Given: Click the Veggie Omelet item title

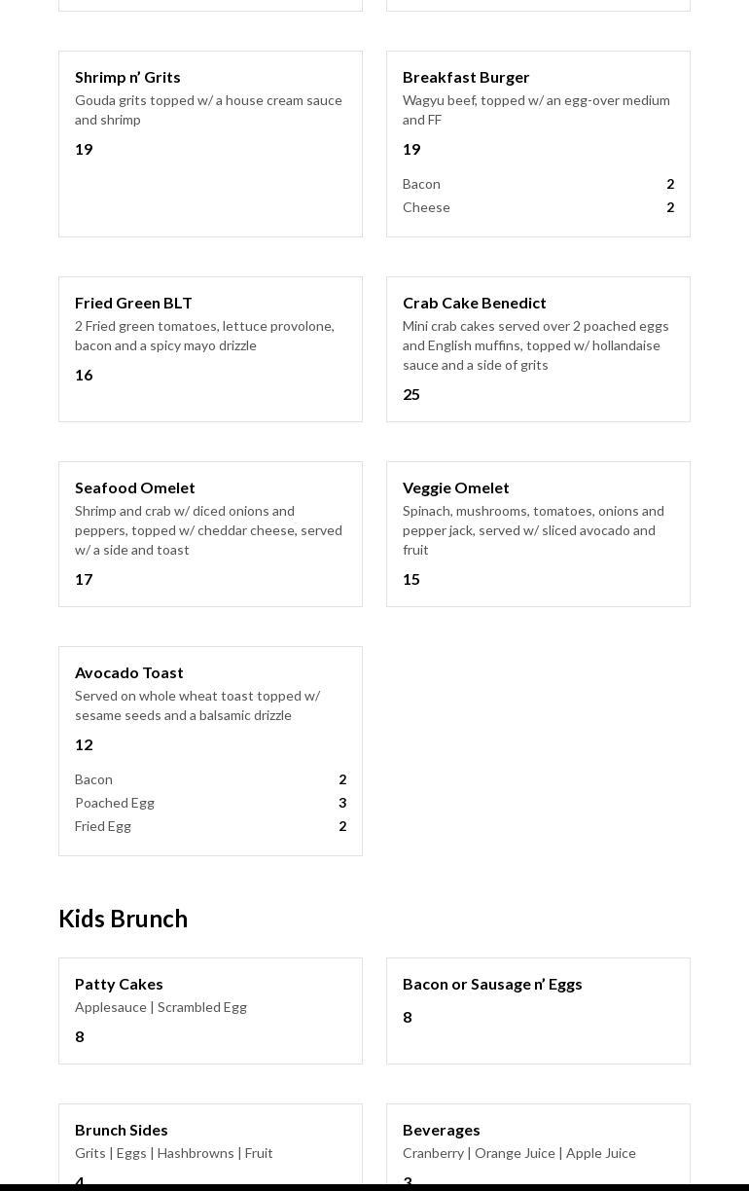Looking at the screenshot, I should (455, 487).
